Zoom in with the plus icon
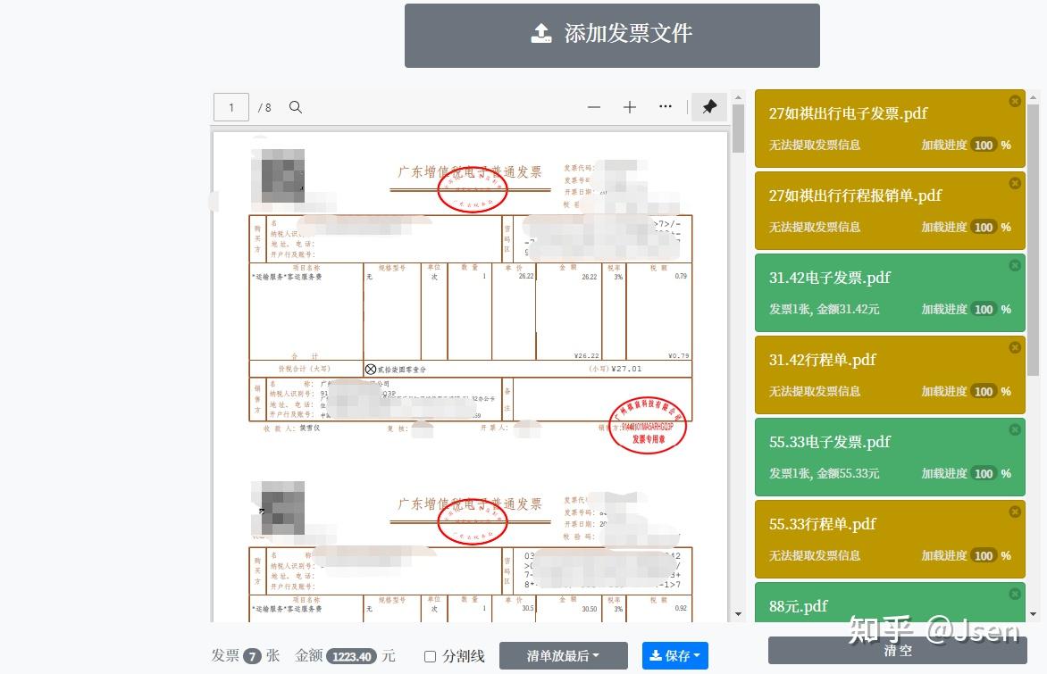 (630, 107)
